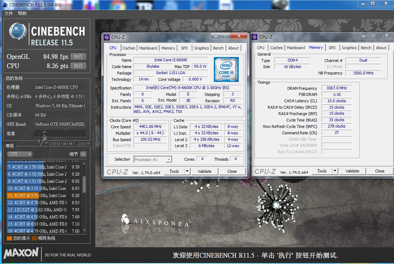394x264 pixels.
Task: Switch to Mainboard tab in the processor CPU-Z window
Action: [148, 48]
